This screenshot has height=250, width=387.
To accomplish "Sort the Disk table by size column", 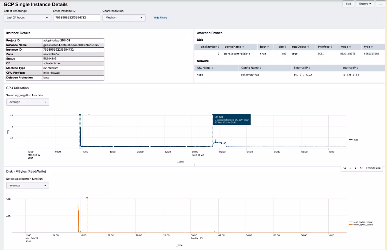I will click(x=282, y=47).
